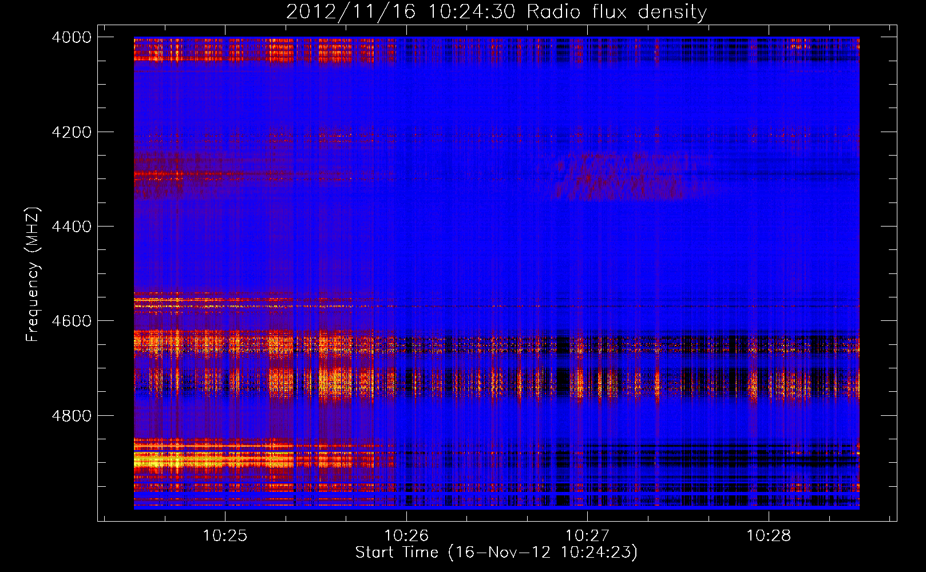Click the 'Frequency (MHZ)' y-axis label
Viewport: 926px width, 572px height.
(x=33, y=275)
